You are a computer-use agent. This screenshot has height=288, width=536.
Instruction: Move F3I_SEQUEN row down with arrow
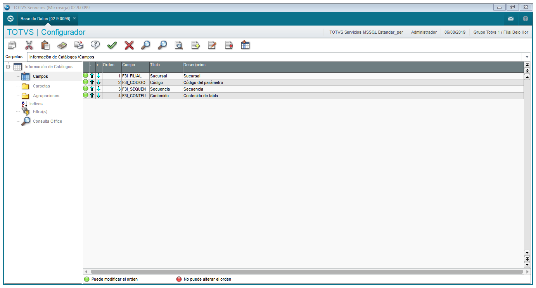point(99,89)
